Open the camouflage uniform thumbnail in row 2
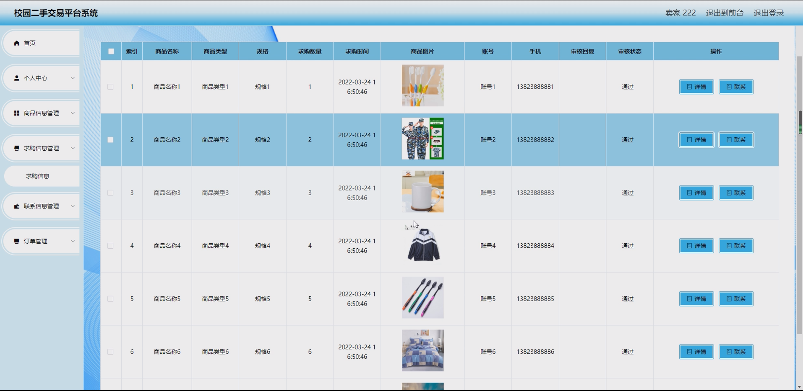Screen dimensions: 803x391 pyautogui.click(x=422, y=139)
